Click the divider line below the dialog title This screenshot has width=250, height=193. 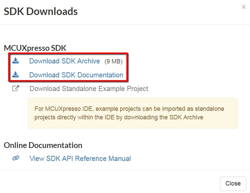coord(125,25)
